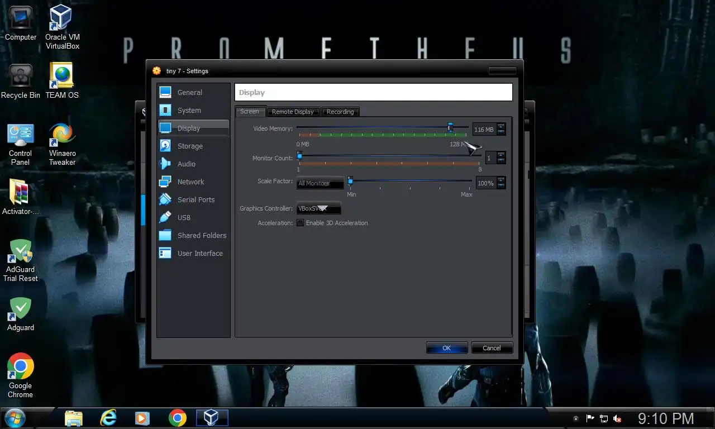Image resolution: width=715 pixels, height=429 pixels.
Task: Open Serial Ports icon
Action: coord(165,199)
